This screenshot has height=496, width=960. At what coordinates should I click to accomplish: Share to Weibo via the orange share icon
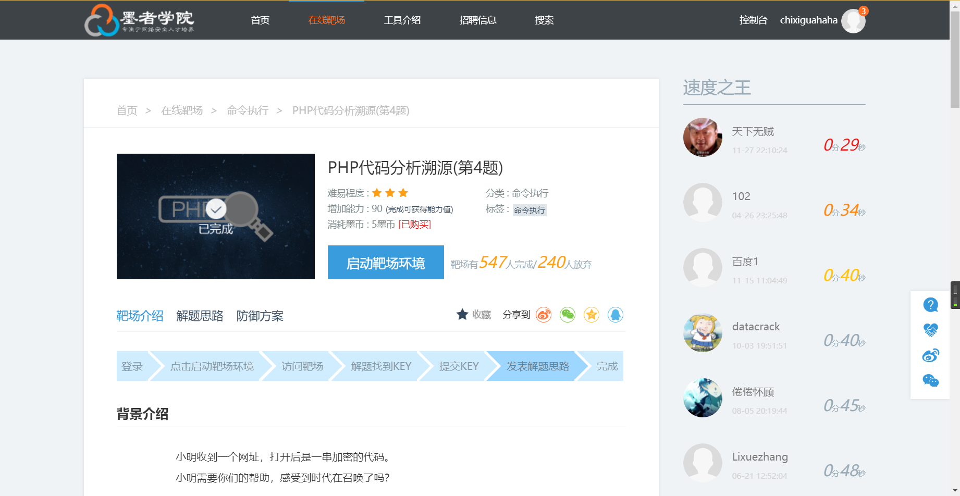coord(543,315)
